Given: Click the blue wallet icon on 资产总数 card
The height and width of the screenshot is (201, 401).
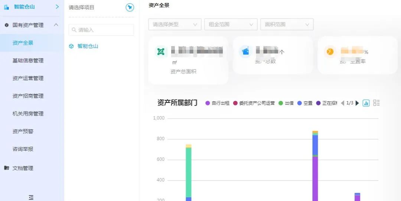Looking at the screenshot, I should pos(245,52).
